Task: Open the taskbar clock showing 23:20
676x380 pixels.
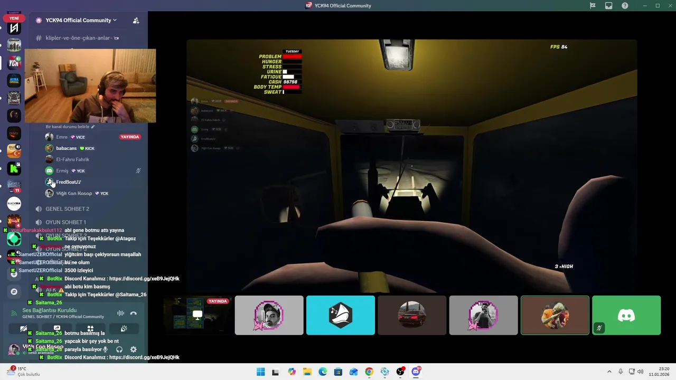Action: [660, 372]
